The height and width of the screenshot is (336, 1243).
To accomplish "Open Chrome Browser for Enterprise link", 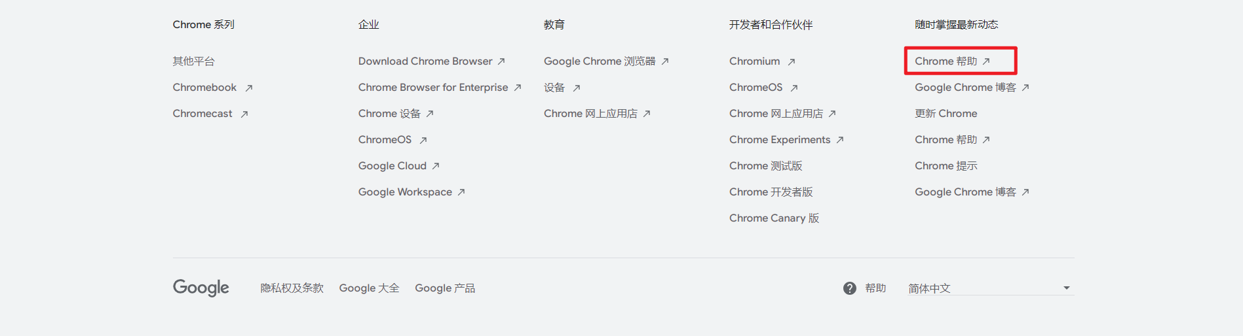I will point(433,88).
